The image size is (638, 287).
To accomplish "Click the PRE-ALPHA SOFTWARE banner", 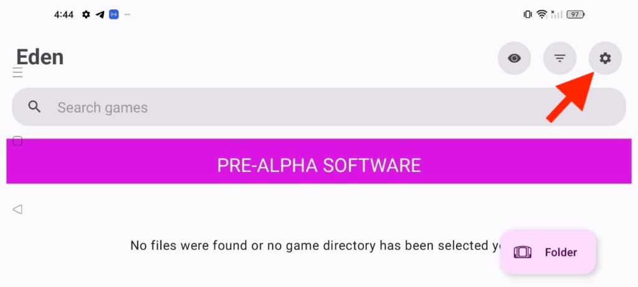I will 318,161.
